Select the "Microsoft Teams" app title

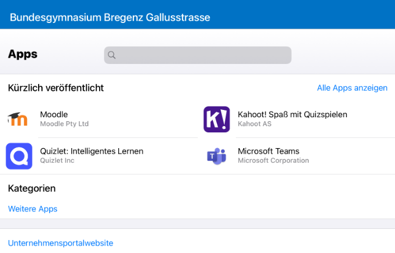click(x=268, y=151)
